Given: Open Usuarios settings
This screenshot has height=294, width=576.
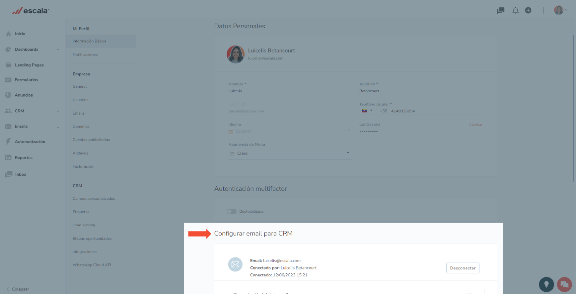Looking at the screenshot, I should pos(81,100).
